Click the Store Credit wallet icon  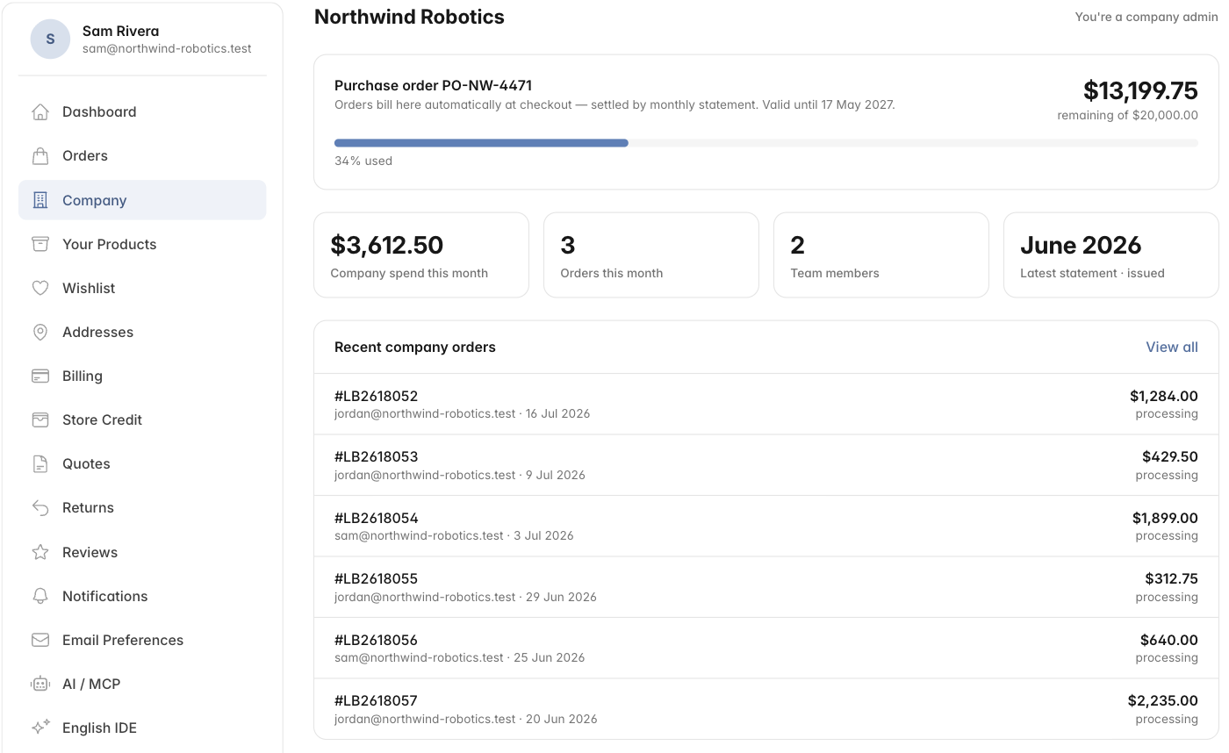pyautogui.click(x=40, y=420)
